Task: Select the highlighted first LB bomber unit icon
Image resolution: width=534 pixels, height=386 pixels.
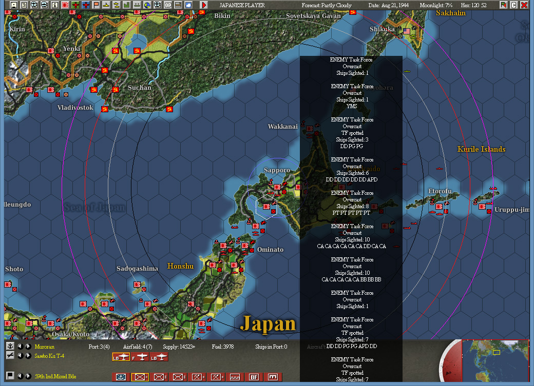Action: point(121,357)
